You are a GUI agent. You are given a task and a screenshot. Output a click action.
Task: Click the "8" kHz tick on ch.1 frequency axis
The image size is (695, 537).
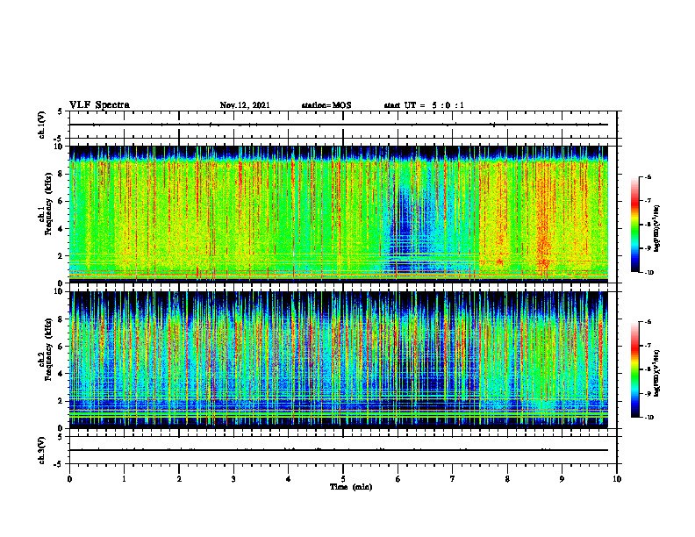62,174
